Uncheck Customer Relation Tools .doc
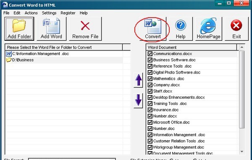 pos(150,141)
